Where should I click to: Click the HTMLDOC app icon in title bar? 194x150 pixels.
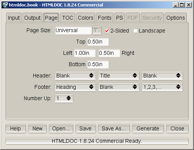[5, 5]
